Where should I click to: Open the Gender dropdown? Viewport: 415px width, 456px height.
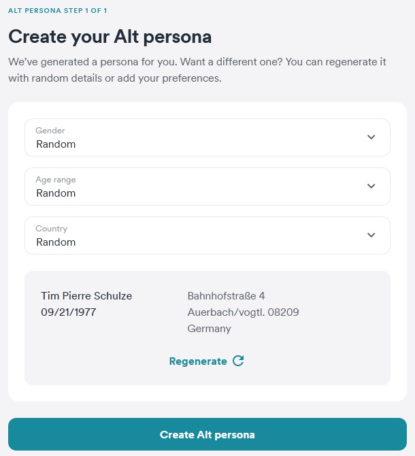click(207, 137)
